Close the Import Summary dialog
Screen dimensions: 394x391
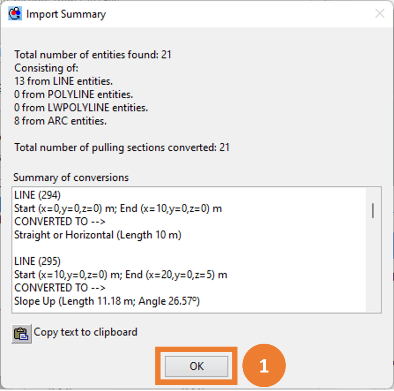379,13
